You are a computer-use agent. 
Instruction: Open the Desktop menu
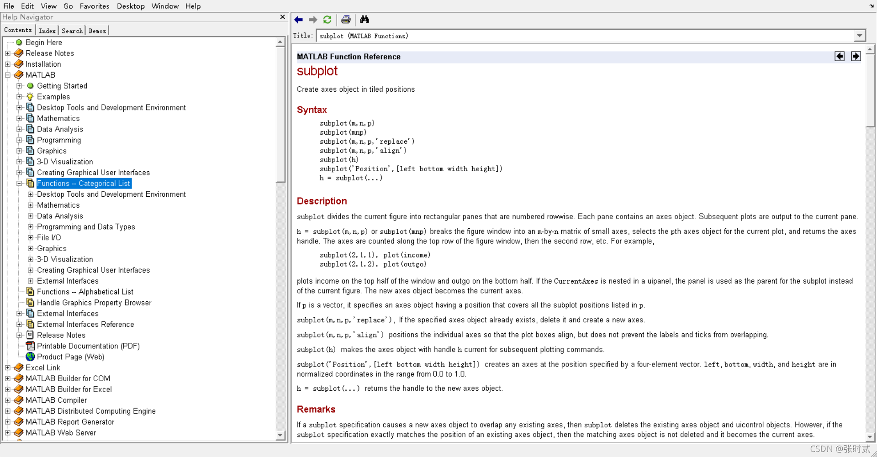pos(131,6)
